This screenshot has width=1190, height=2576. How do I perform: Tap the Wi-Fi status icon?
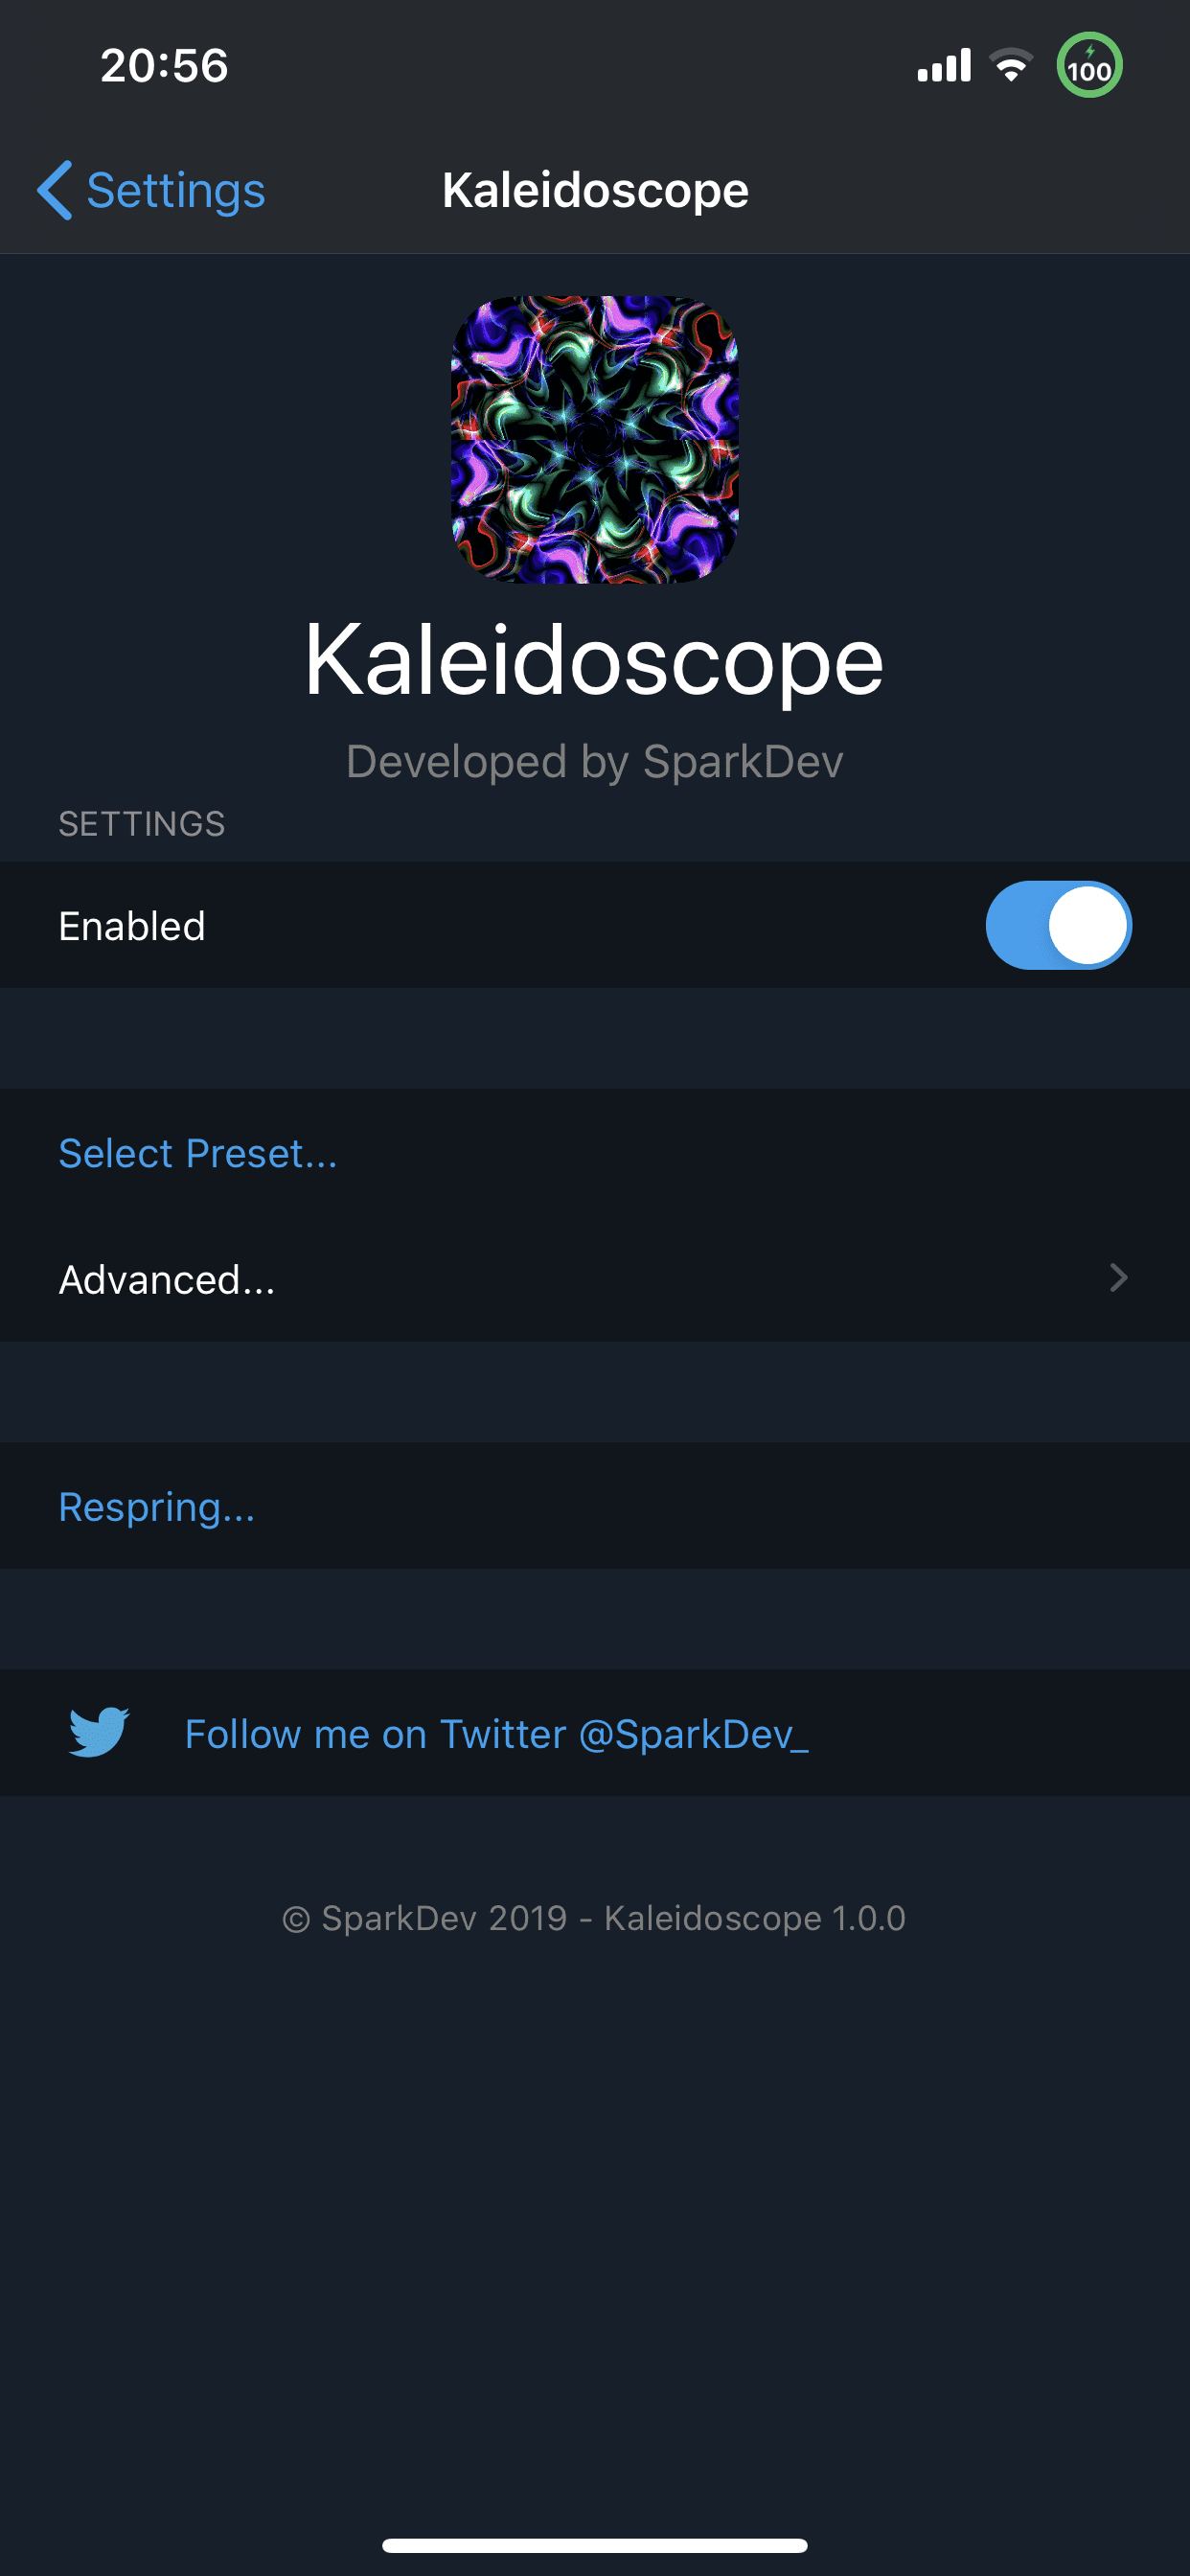pos(1011,66)
